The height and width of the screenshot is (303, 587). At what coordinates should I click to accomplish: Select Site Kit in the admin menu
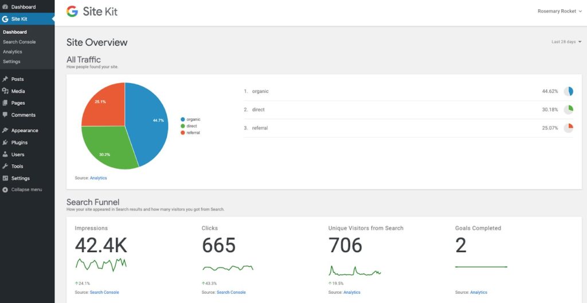pyautogui.click(x=28, y=19)
